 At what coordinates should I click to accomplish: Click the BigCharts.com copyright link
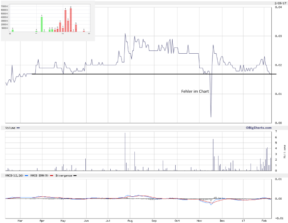point(258,128)
